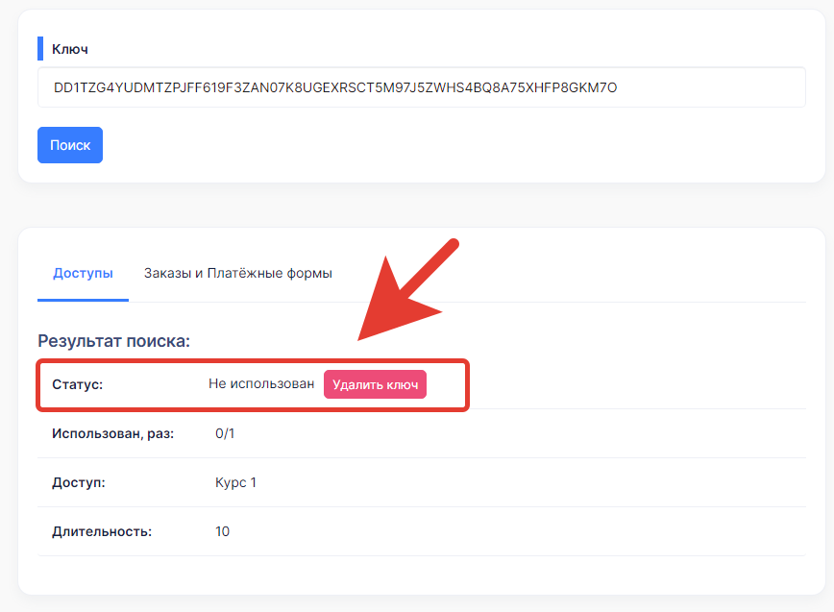Switch to the Доступы tab
This screenshot has height=612, width=834.
tap(83, 273)
